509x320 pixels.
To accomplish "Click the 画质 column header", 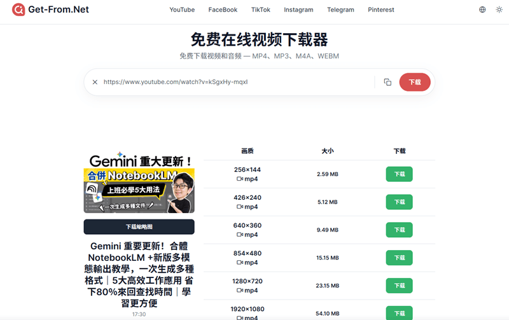I will 248,151.
